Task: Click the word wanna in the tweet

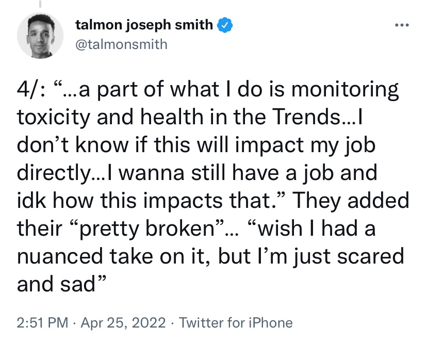Action: coord(152,173)
